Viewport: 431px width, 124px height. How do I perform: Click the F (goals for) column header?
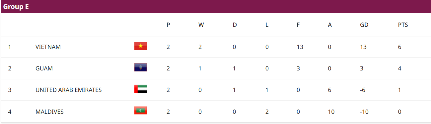click(x=298, y=25)
